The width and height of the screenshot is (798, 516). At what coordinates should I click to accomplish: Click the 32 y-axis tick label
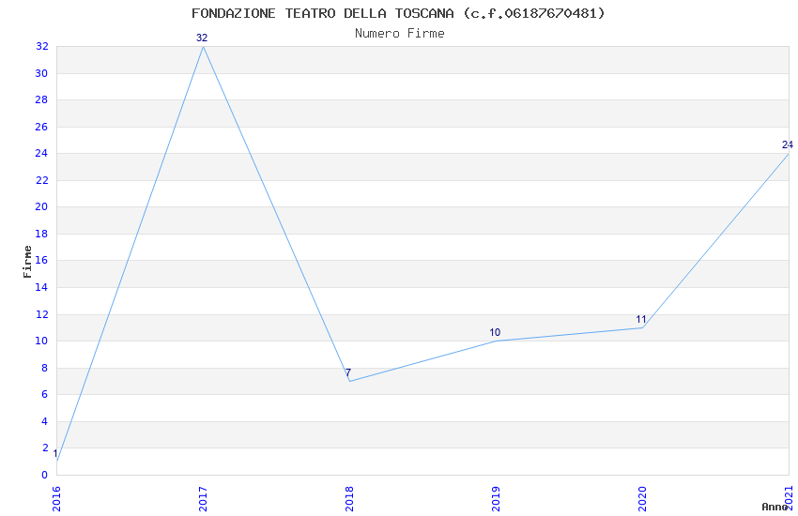41,46
